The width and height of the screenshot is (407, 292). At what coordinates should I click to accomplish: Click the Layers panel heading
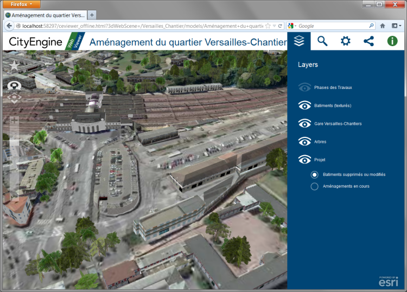(308, 65)
